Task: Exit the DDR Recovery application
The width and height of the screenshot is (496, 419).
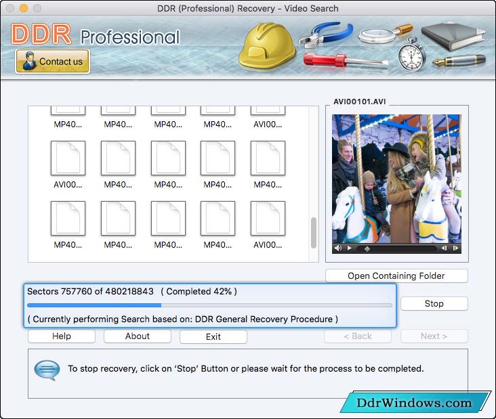Action: (213, 336)
